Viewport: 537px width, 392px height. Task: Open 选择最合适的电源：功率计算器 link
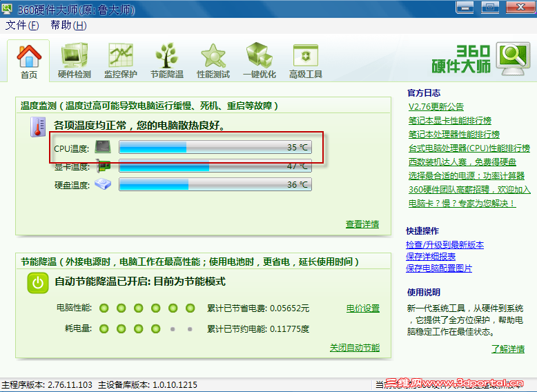click(467, 175)
